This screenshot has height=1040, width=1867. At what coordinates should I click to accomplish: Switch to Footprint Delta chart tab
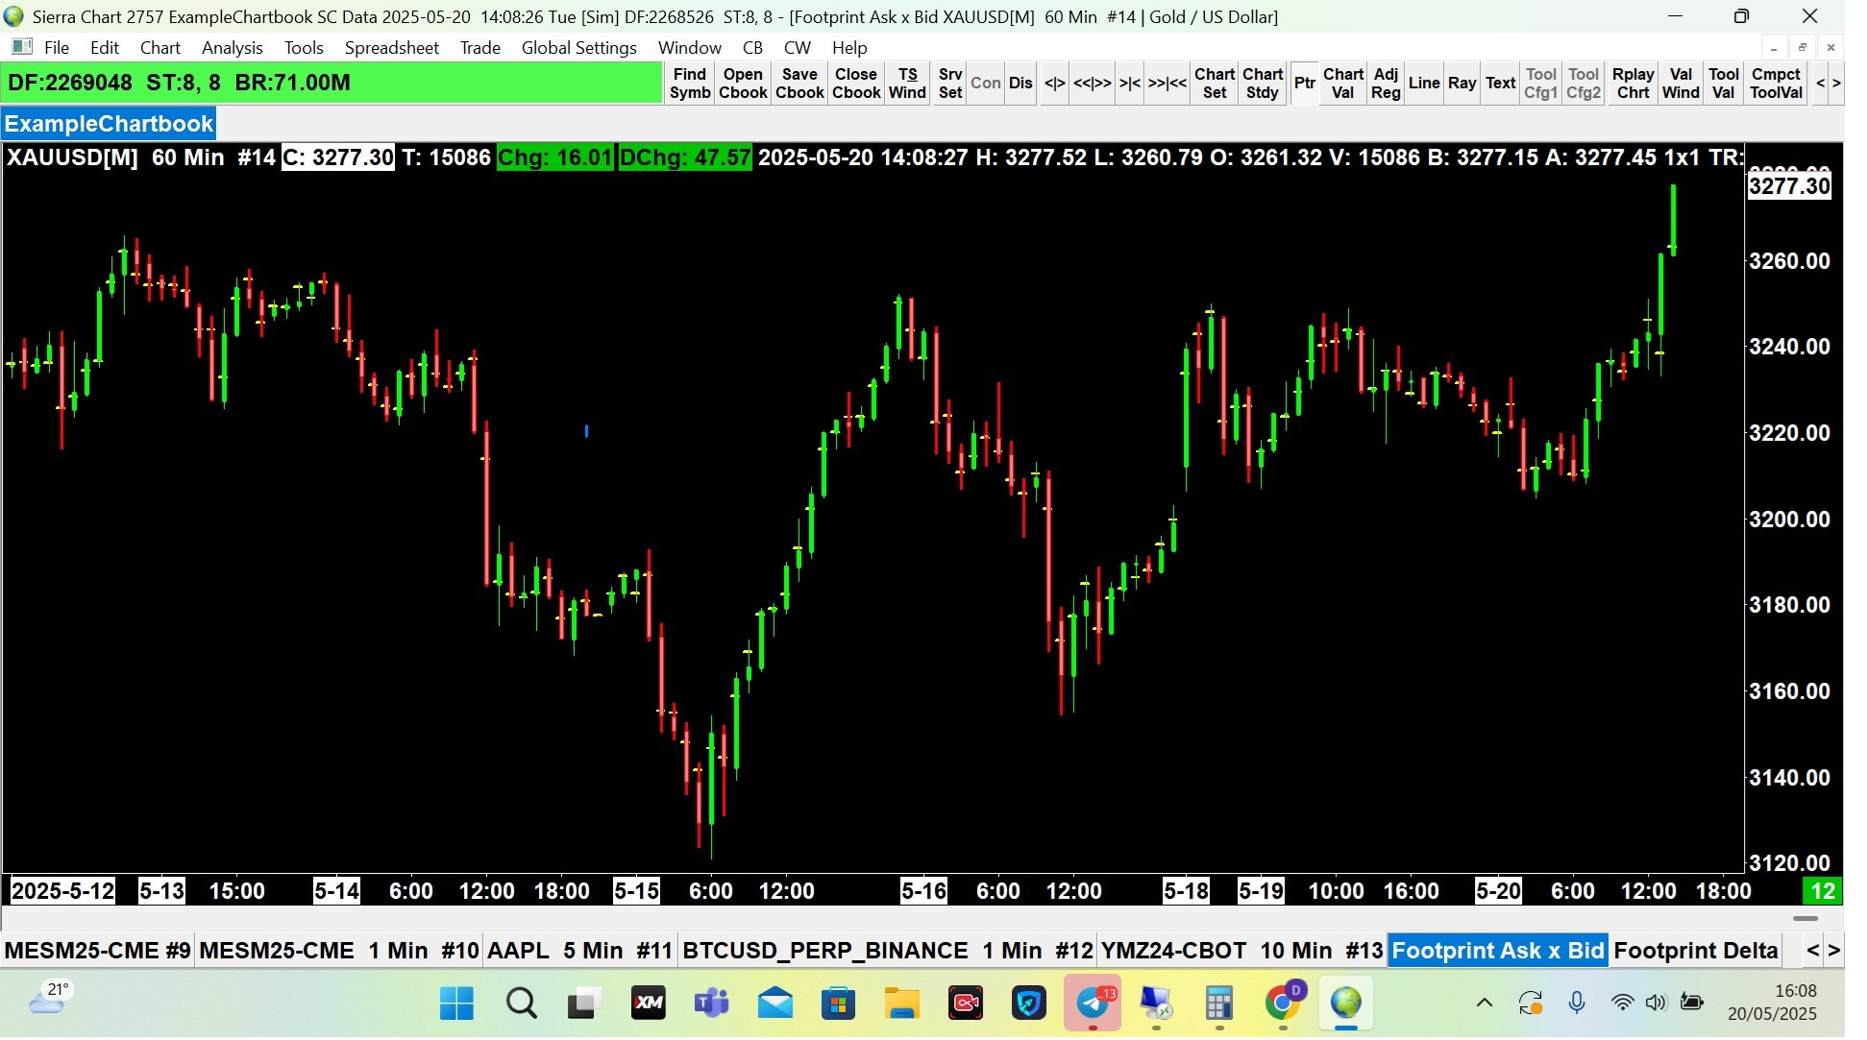(1695, 951)
